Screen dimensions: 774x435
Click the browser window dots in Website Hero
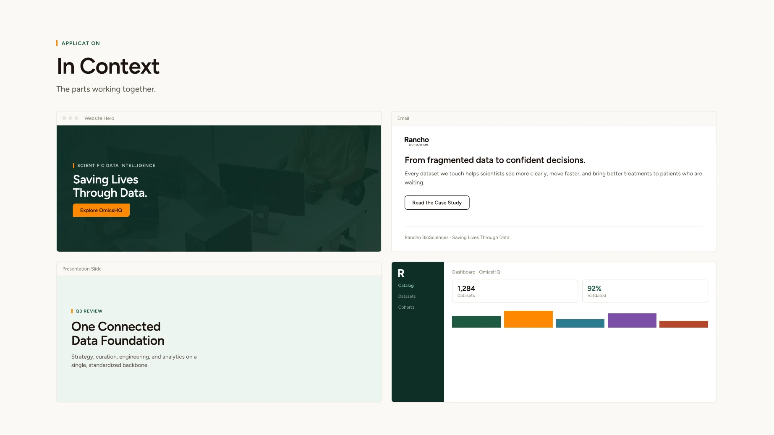coord(70,118)
